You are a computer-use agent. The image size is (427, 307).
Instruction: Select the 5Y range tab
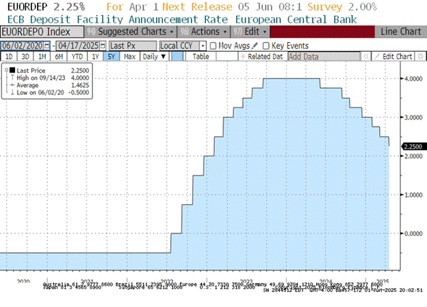point(112,57)
